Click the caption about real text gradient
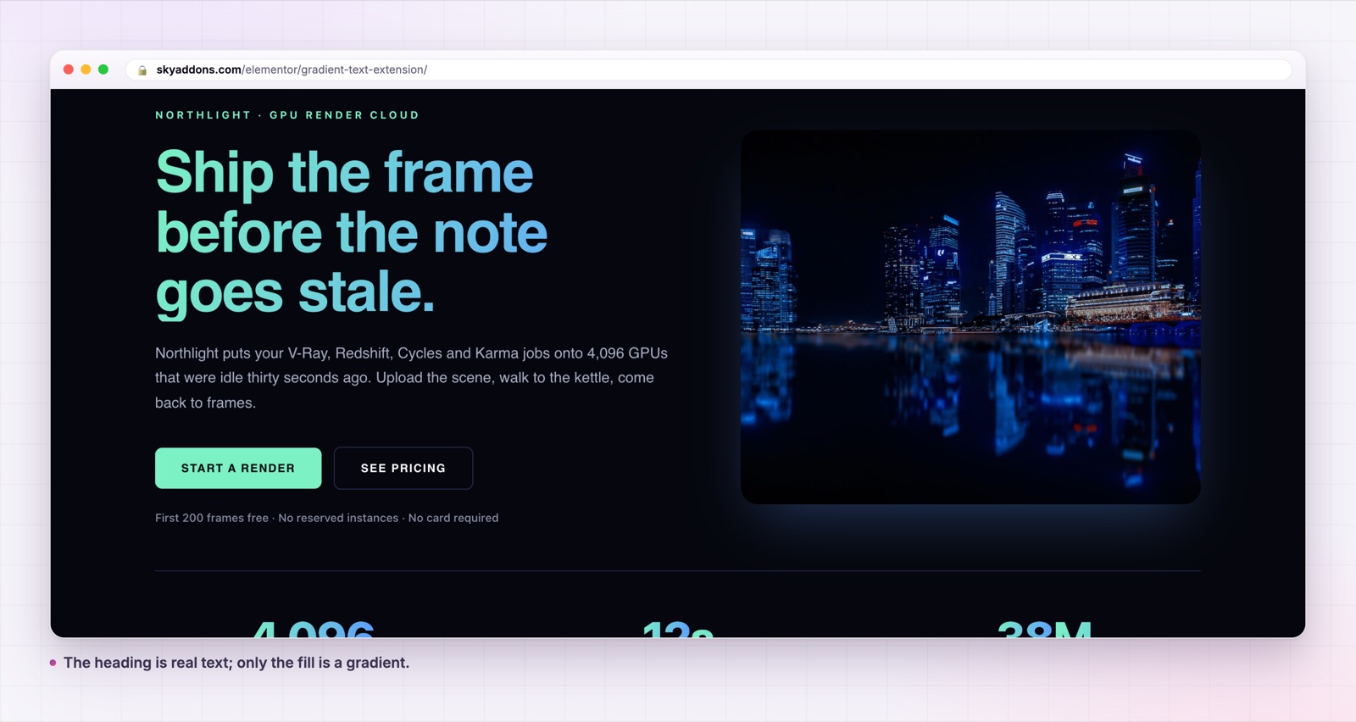 pyautogui.click(x=236, y=663)
